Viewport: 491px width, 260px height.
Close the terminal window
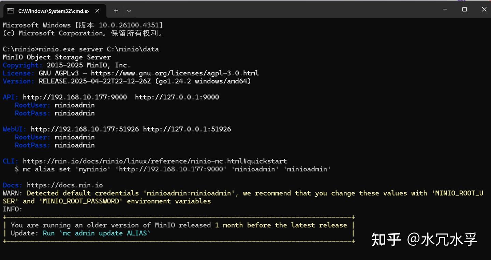(484, 10)
